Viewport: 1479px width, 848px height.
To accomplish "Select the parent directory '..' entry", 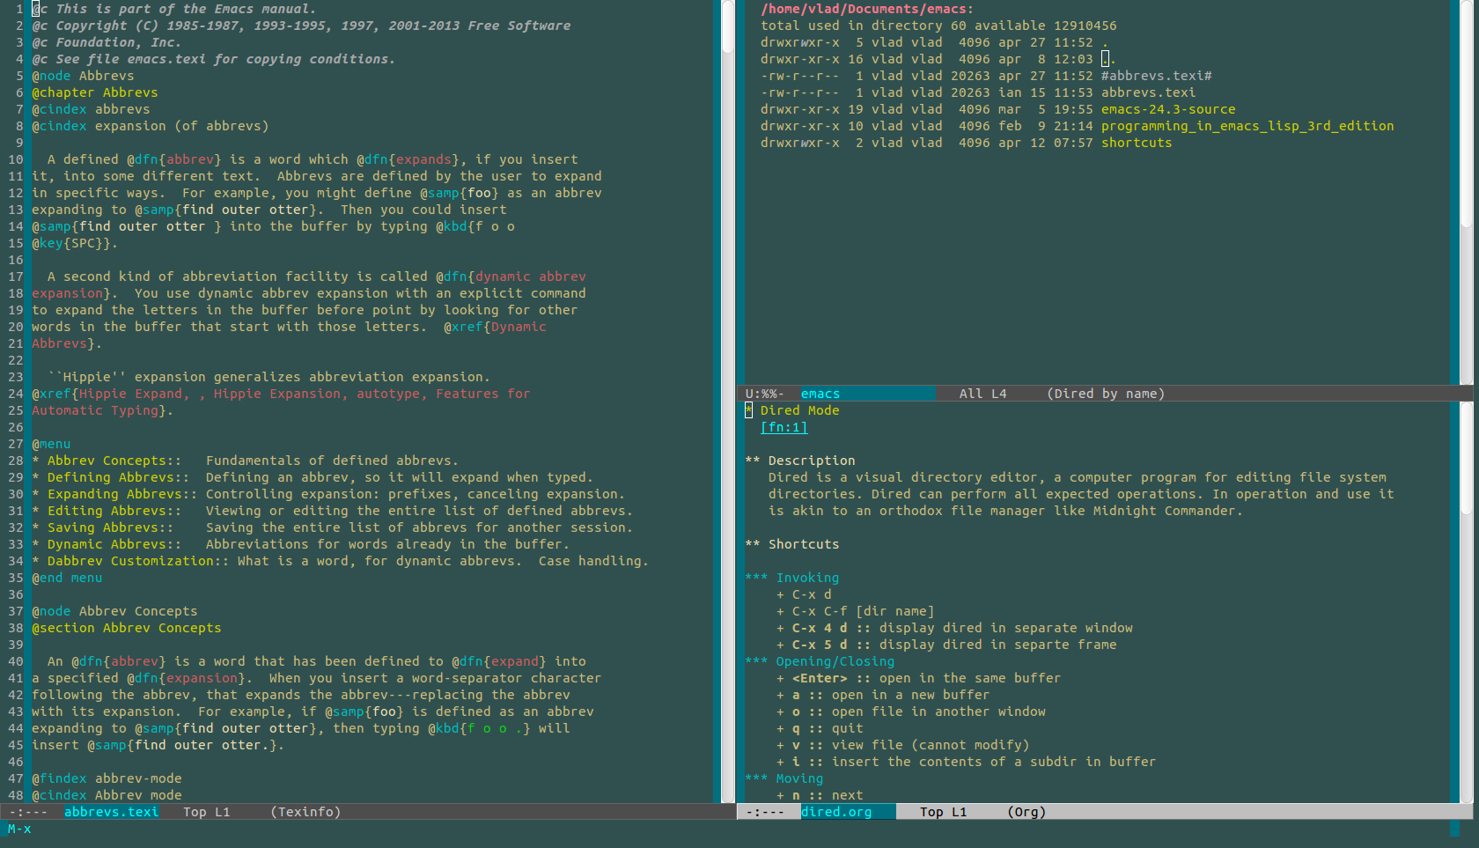I will 1108,59.
